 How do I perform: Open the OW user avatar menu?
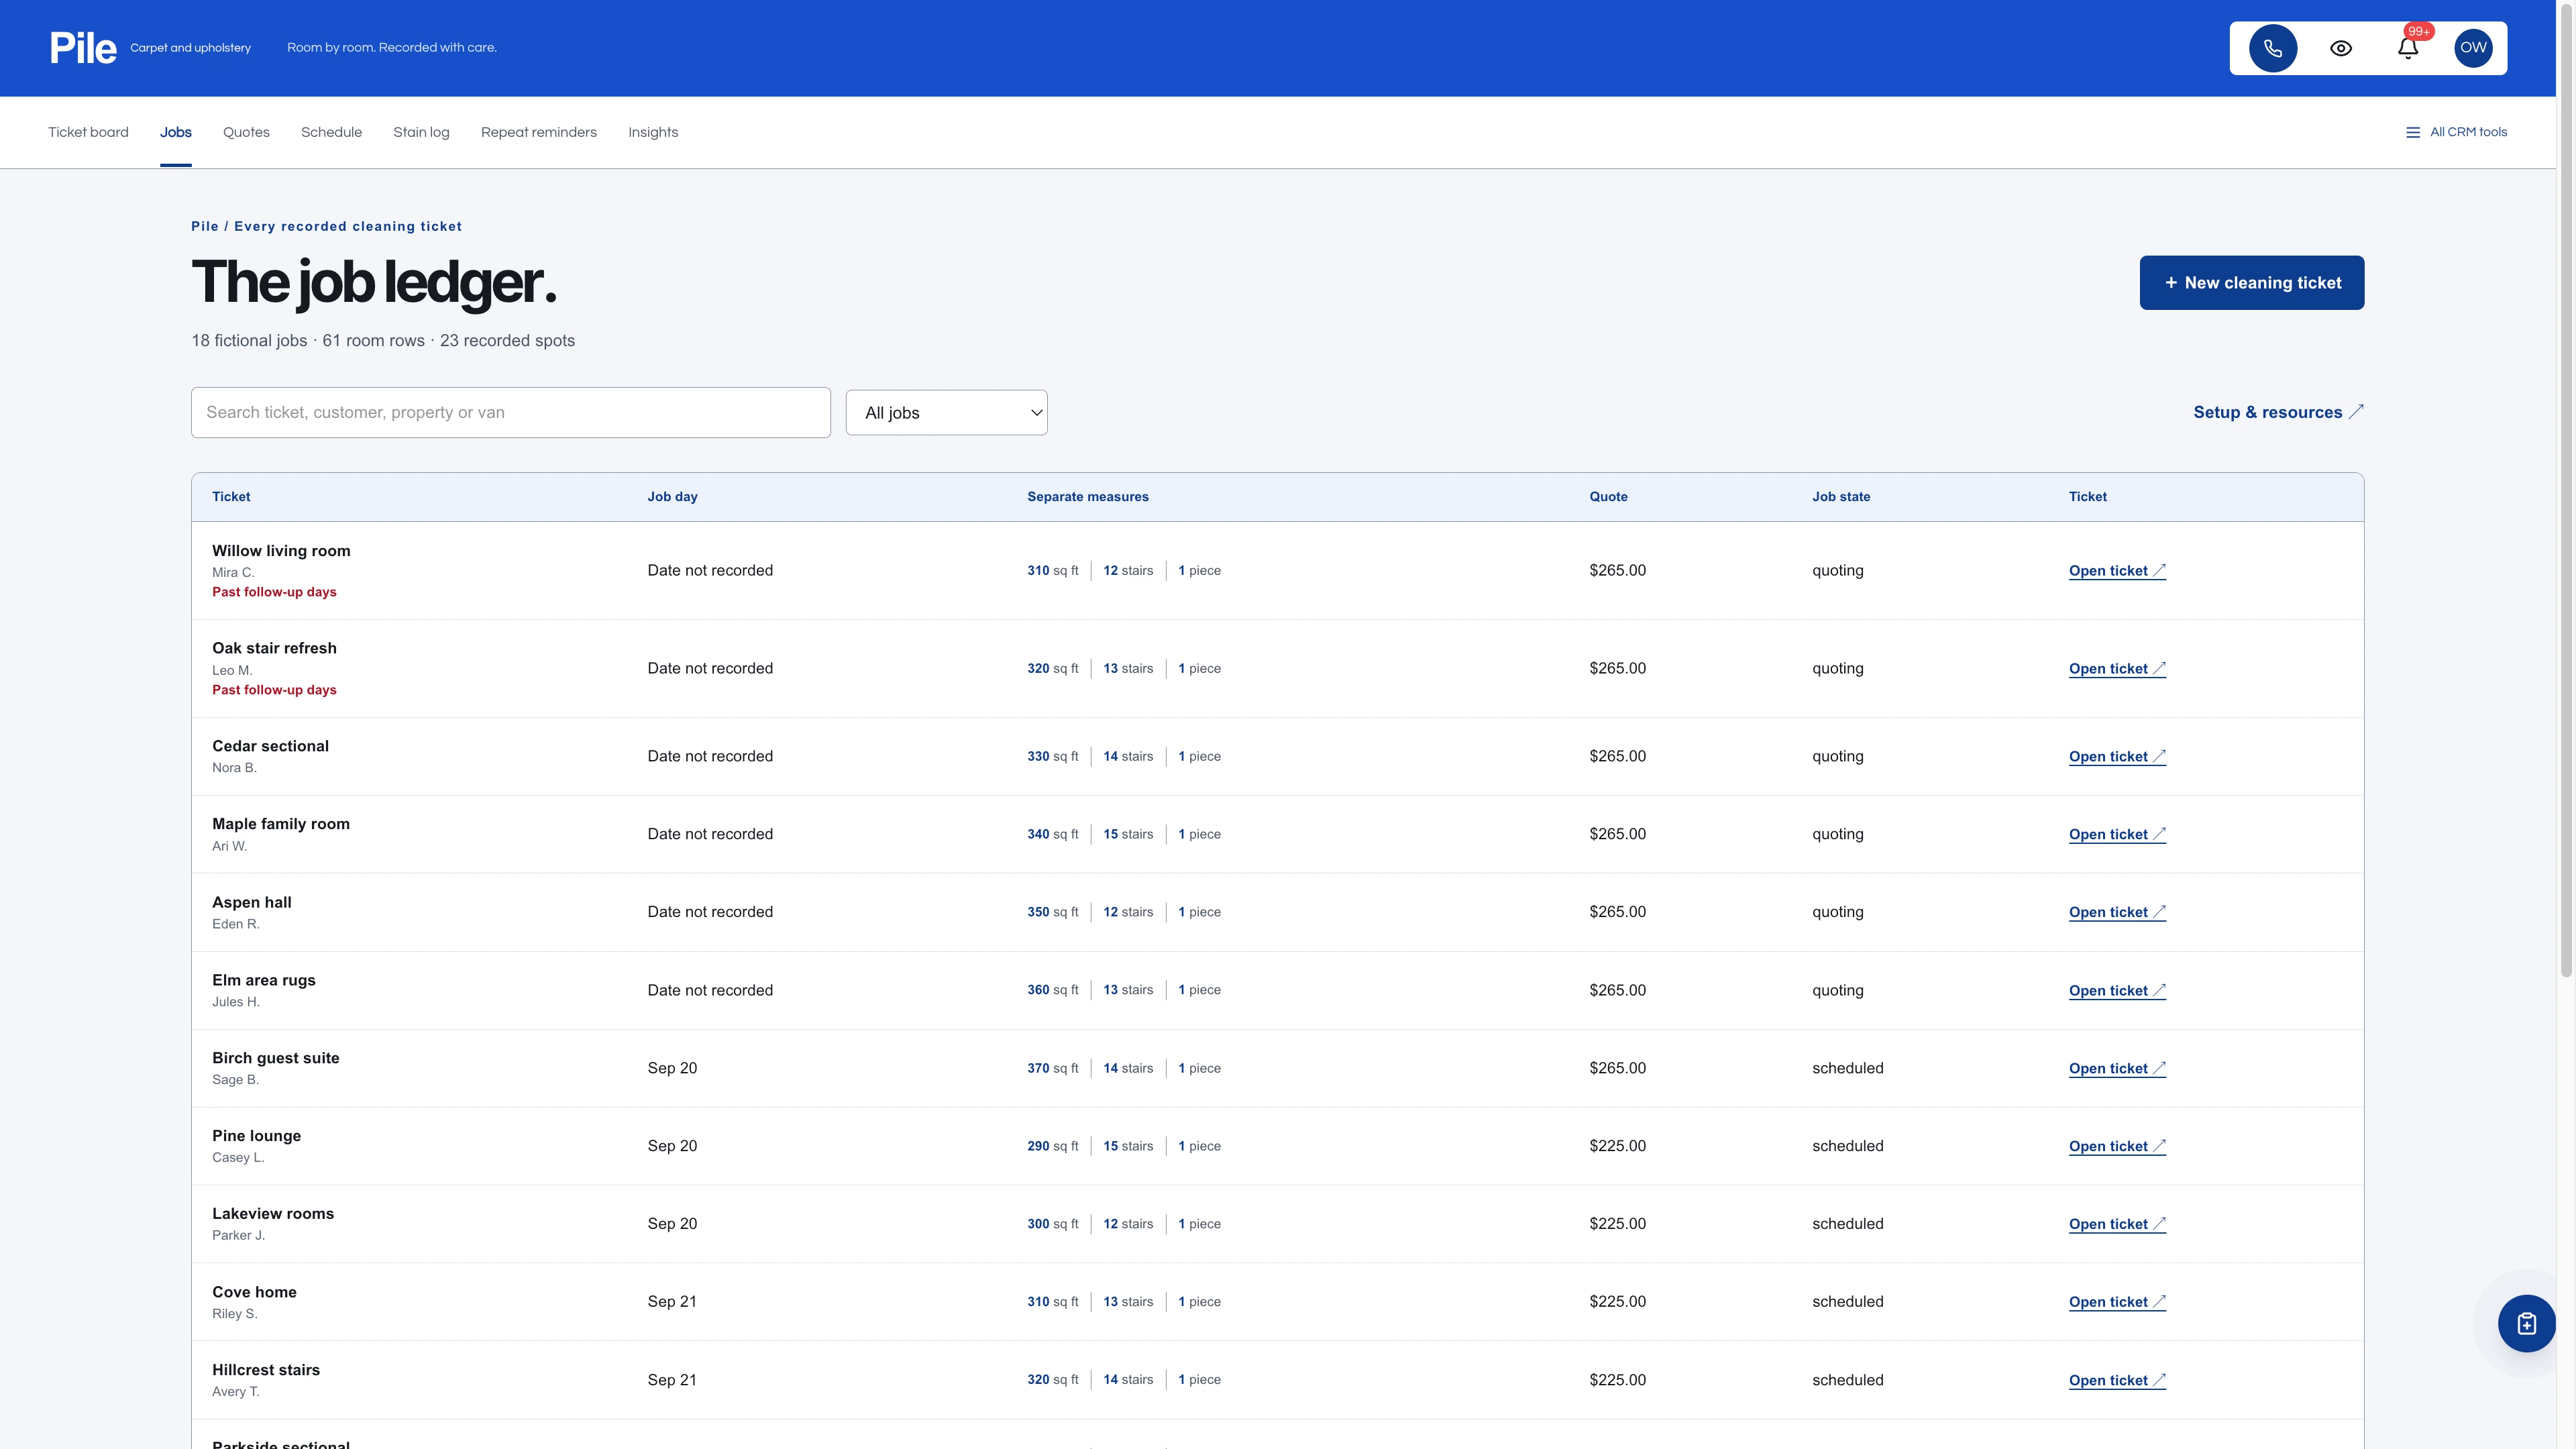tap(2473, 48)
